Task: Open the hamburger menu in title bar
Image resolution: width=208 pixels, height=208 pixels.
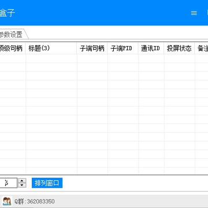Action: pos(194,13)
